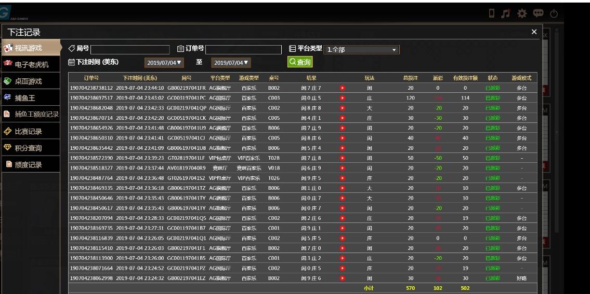This screenshot has width=590, height=294.
Task: Click the 平台类型 column header
Action: (220, 78)
